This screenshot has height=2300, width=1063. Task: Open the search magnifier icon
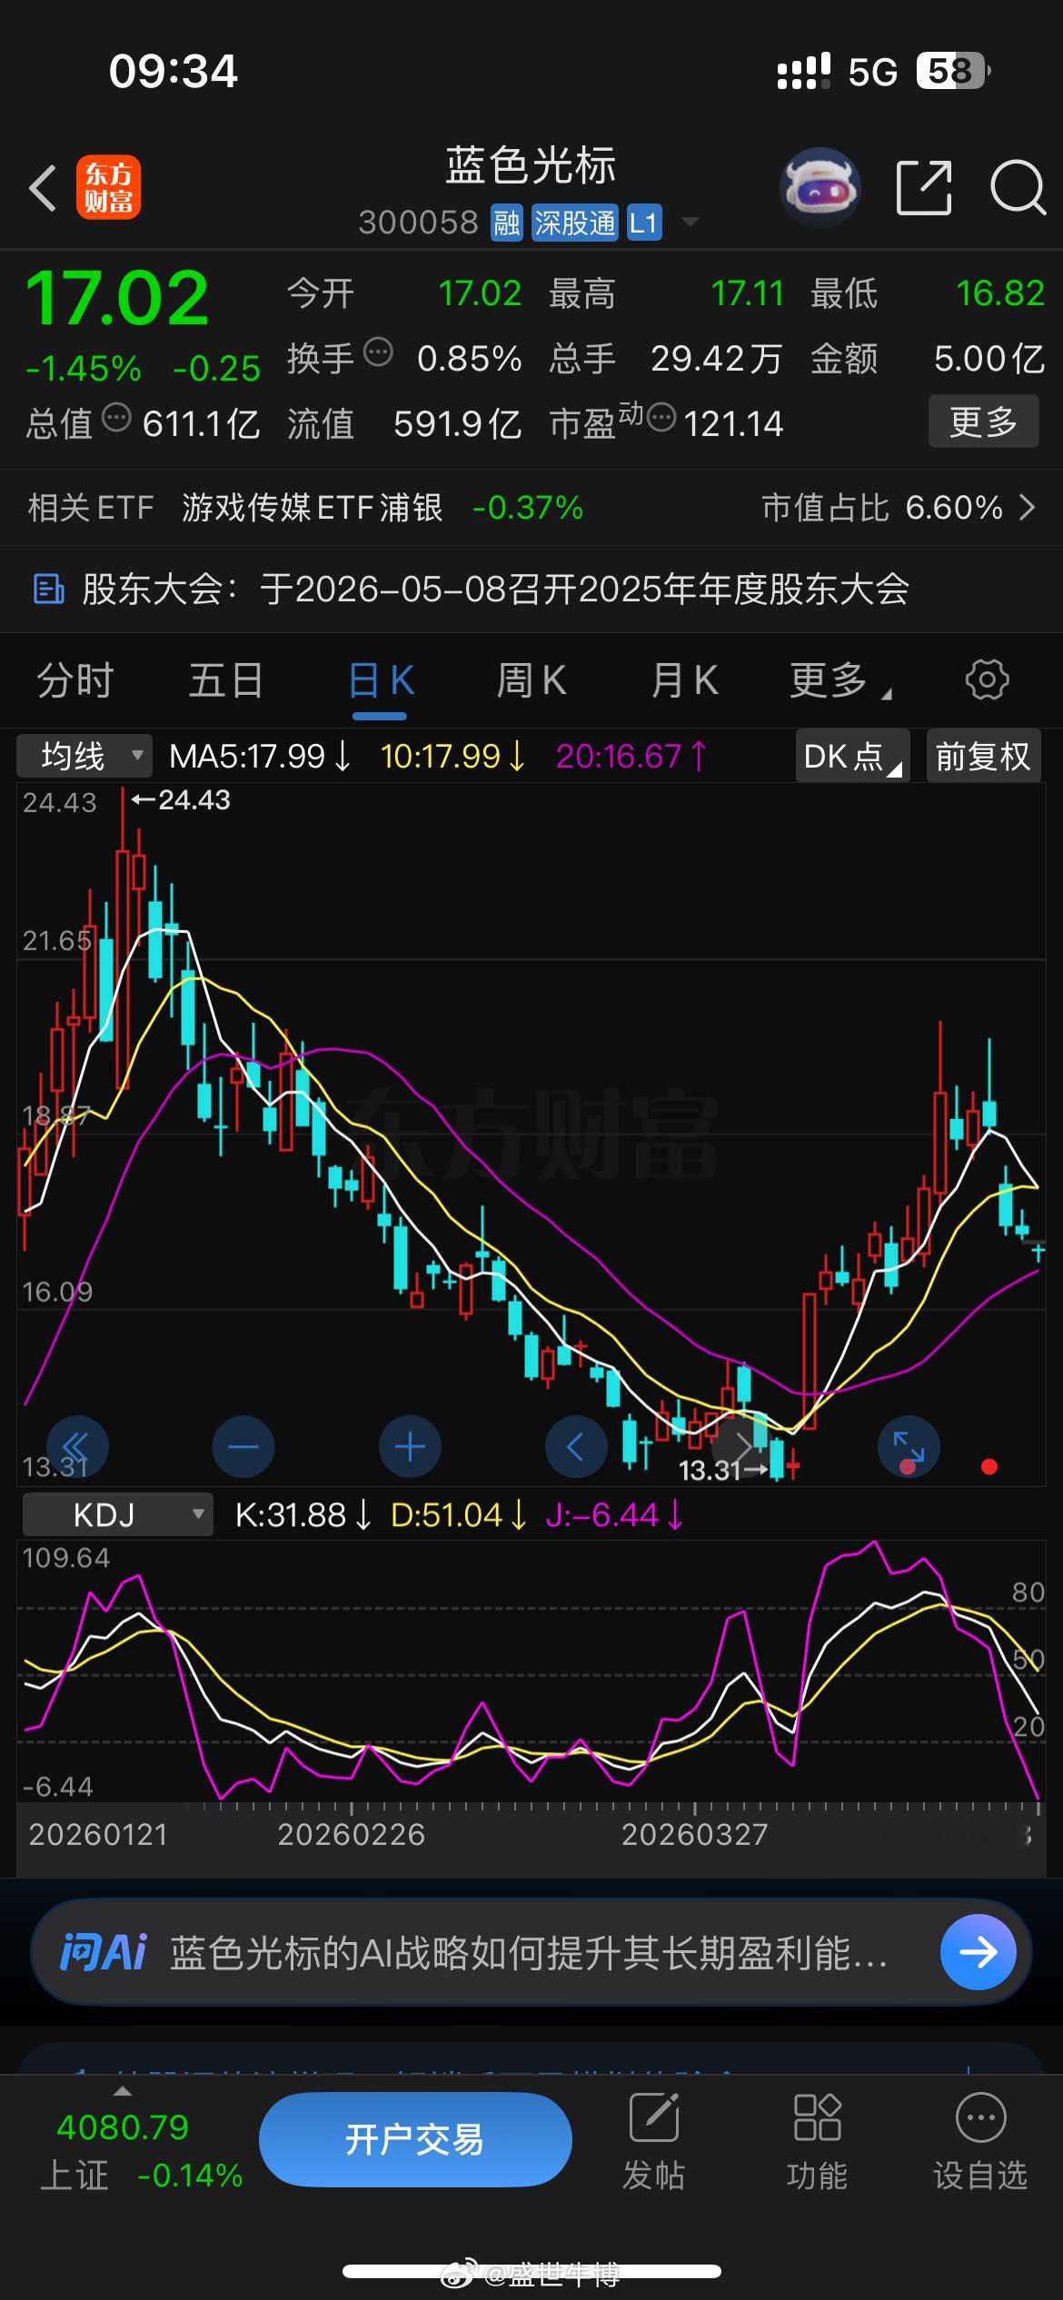(x=1018, y=188)
